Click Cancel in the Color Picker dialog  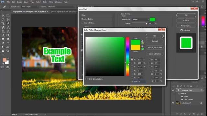click(x=155, y=41)
